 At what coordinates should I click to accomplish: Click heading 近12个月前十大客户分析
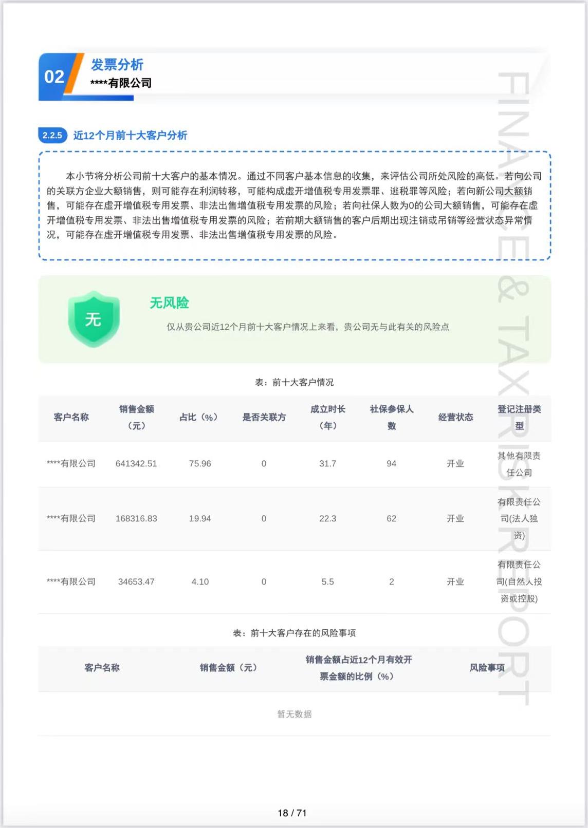click(130, 136)
